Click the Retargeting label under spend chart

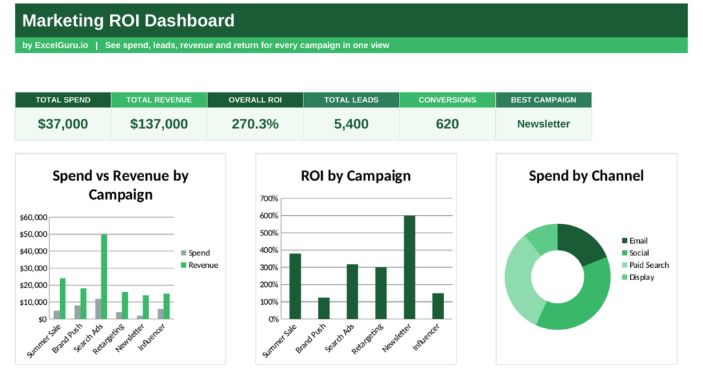click(x=108, y=338)
